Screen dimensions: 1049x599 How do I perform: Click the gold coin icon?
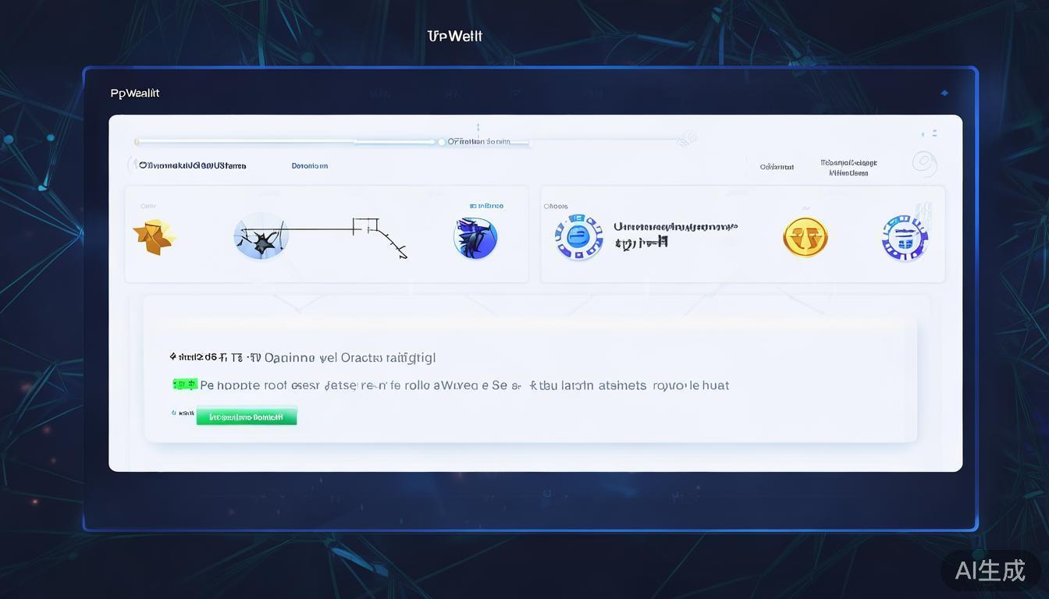coord(805,237)
